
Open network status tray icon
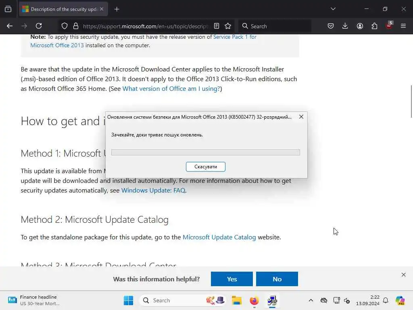click(x=336, y=300)
